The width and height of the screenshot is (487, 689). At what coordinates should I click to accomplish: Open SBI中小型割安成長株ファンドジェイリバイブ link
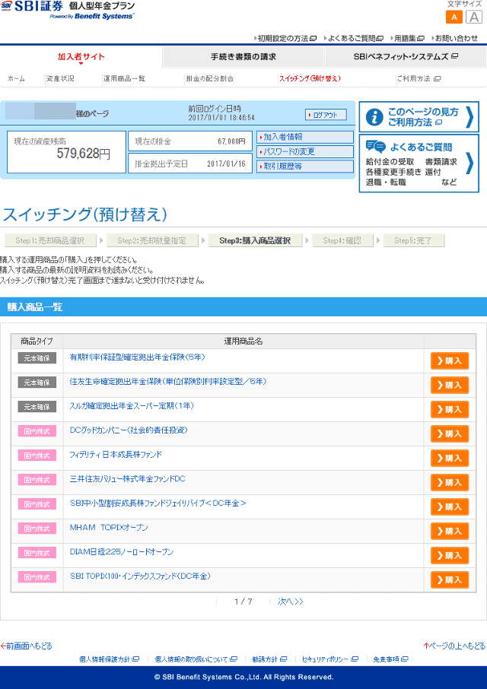point(158,503)
